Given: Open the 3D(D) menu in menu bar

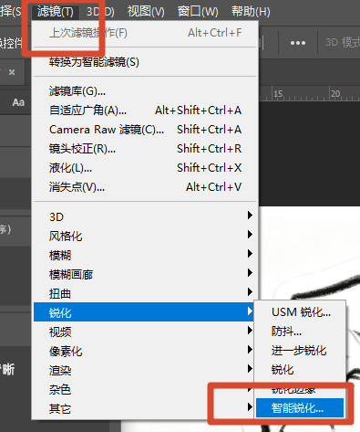Looking at the screenshot, I should point(100,12).
